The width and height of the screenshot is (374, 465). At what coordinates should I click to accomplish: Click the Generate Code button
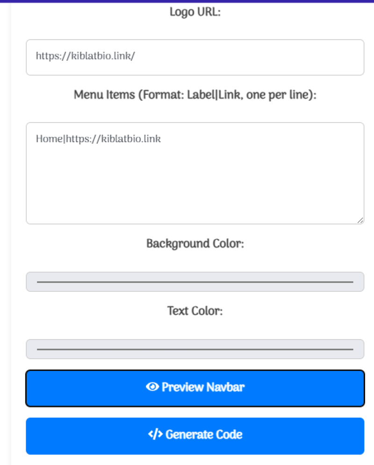click(195, 436)
